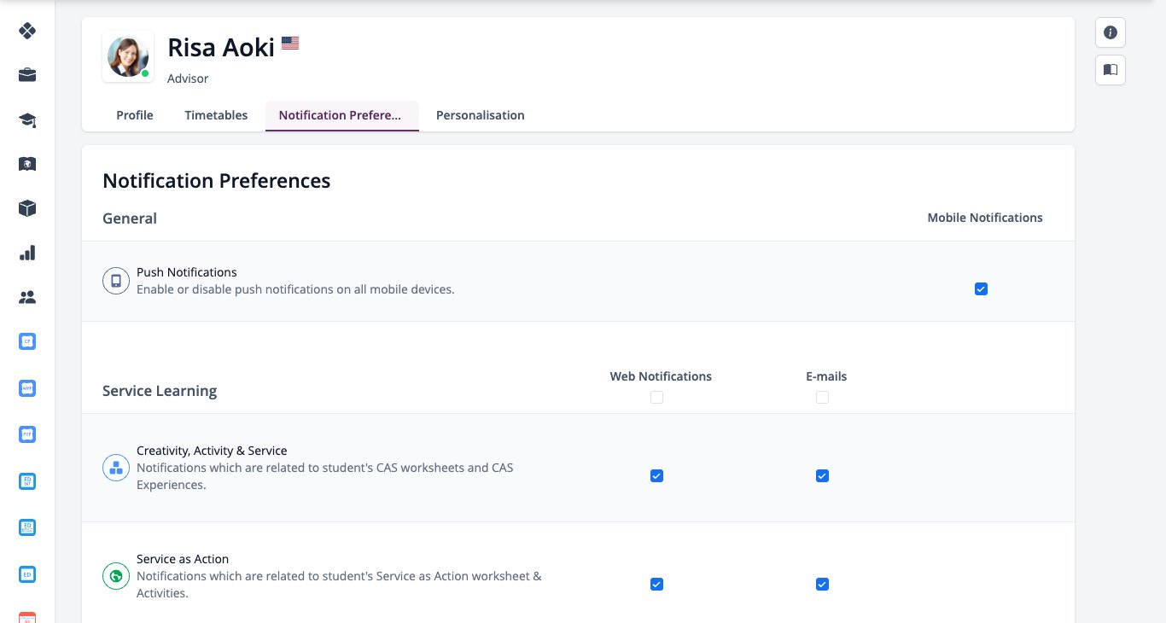This screenshot has height=623, width=1166.
Task: Click the Web Notifications column header
Action: pyautogui.click(x=661, y=376)
